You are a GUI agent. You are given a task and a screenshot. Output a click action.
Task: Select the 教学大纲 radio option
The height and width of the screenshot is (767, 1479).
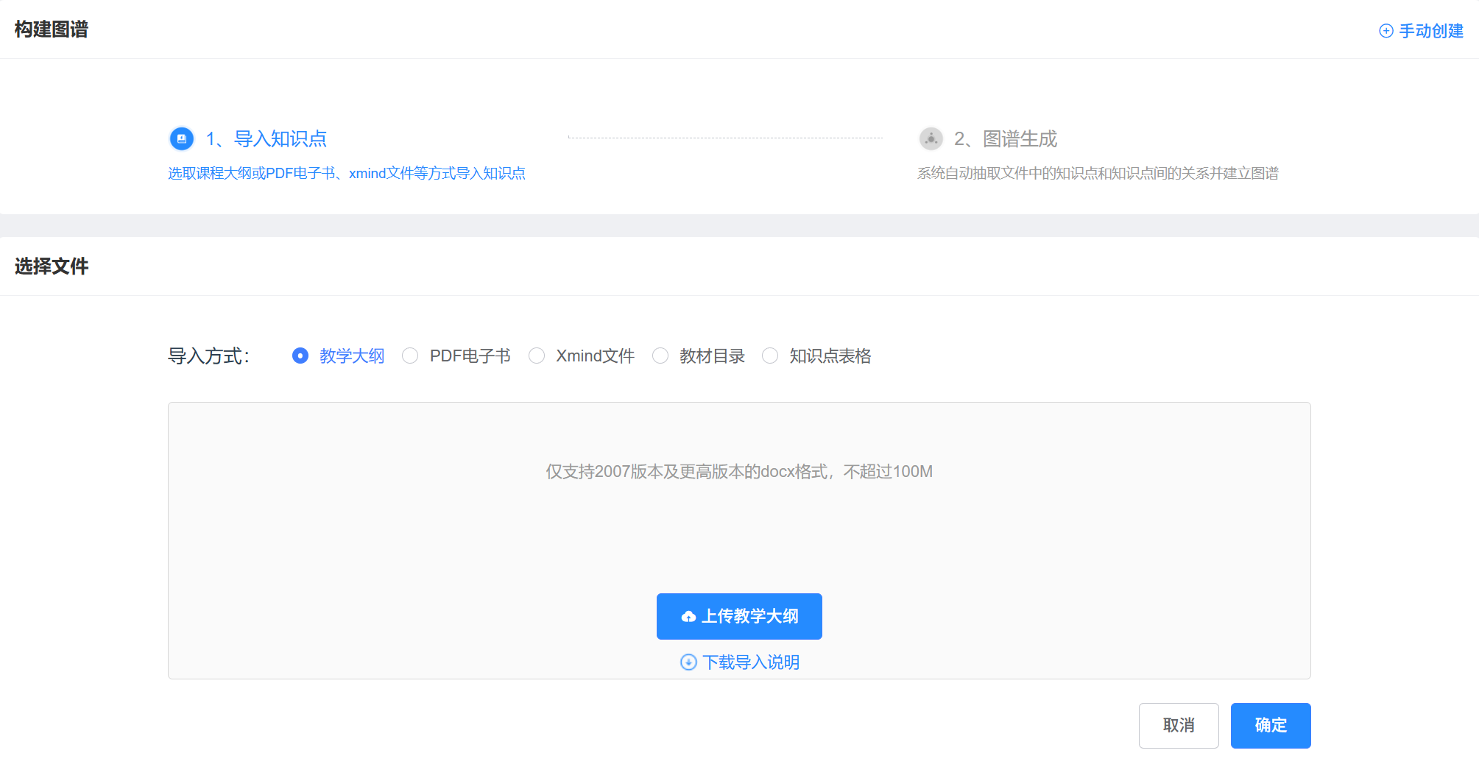click(300, 356)
